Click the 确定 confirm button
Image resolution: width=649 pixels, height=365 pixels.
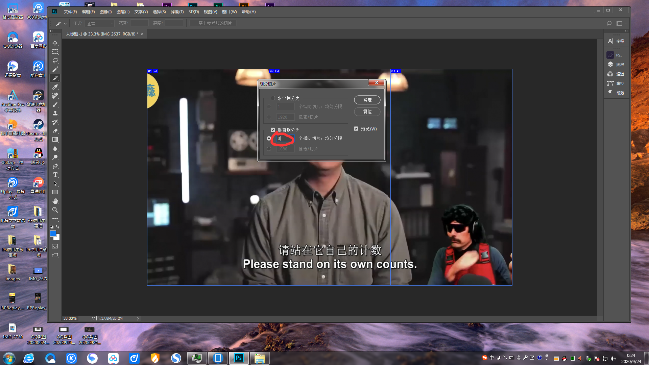(367, 100)
